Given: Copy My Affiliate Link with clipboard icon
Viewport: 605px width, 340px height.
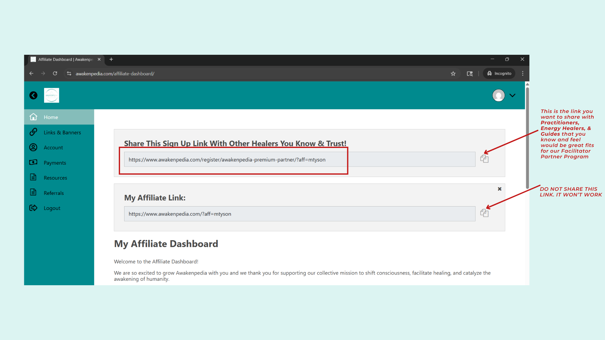Looking at the screenshot, I should [x=484, y=213].
